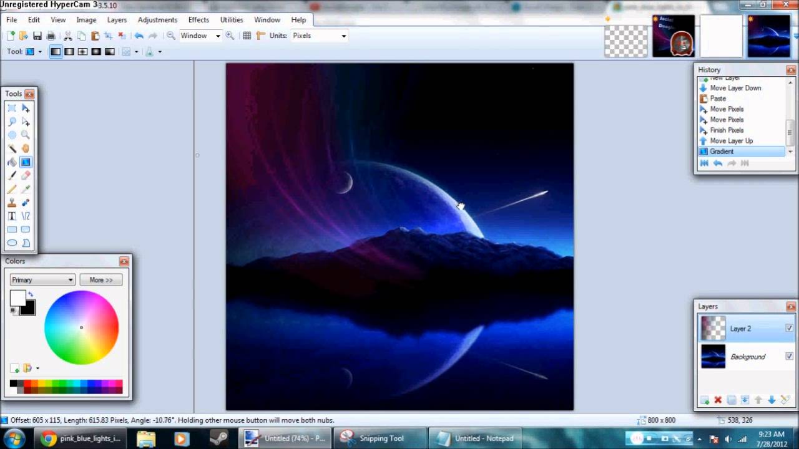The width and height of the screenshot is (799, 449).
Task: Select the Zoom tool in Tools panel
Action: click(x=26, y=135)
